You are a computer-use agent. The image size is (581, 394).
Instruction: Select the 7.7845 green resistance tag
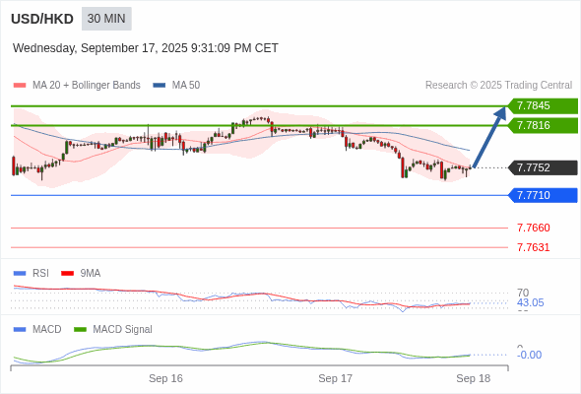pyautogui.click(x=543, y=106)
